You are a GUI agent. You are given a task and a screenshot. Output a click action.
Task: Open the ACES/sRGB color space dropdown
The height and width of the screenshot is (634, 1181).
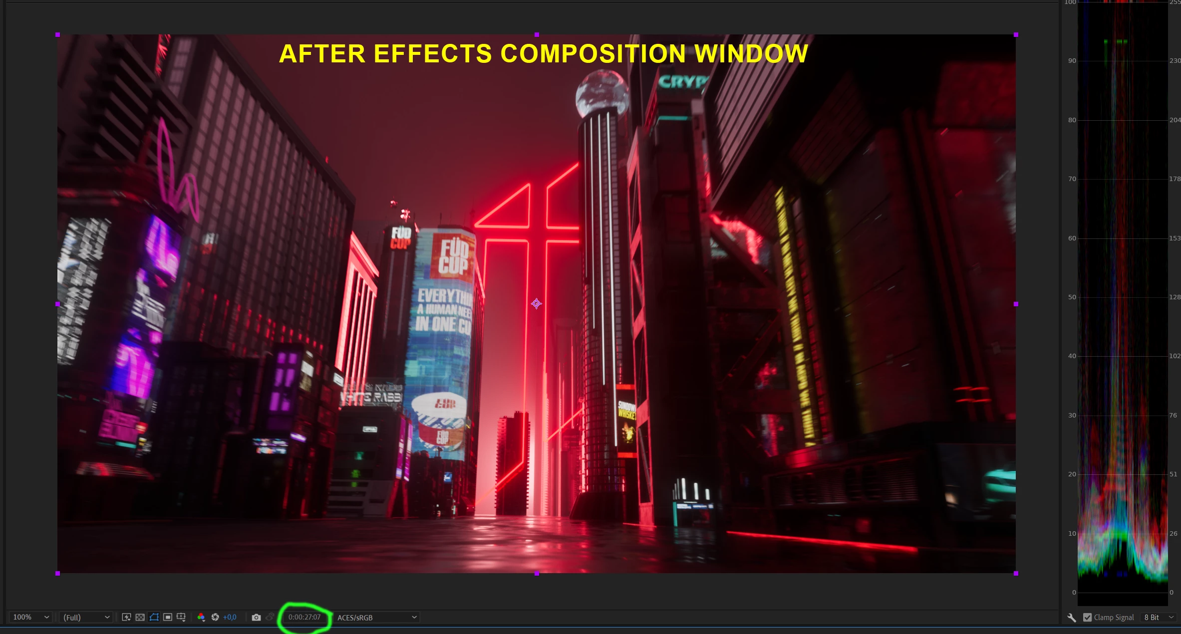click(x=376, y=617)
